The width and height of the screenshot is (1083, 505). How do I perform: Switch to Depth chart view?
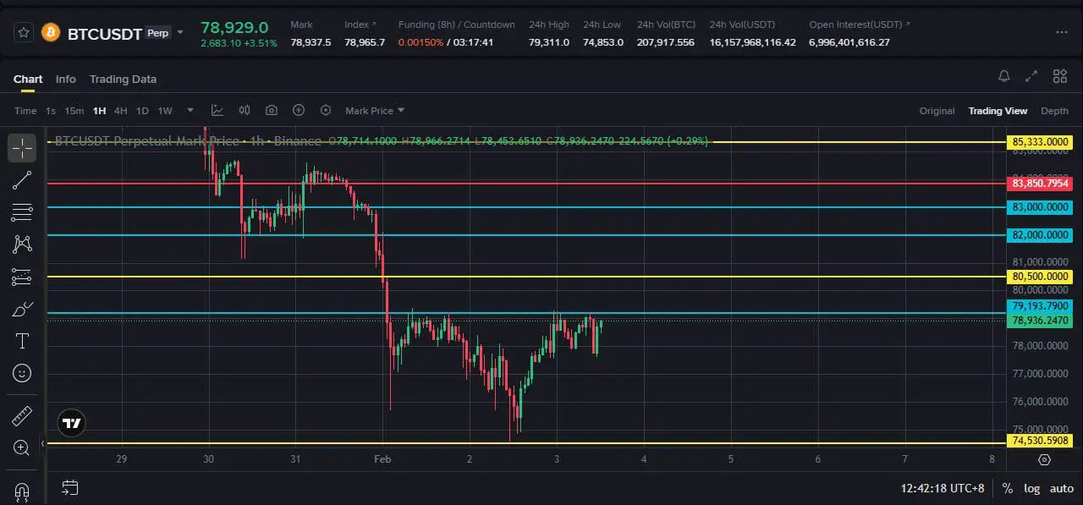click(x=1054, y=111)
